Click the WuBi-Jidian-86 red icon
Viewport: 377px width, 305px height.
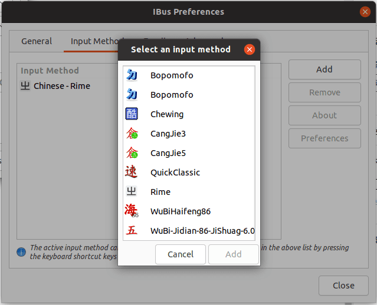click(132, 230)
